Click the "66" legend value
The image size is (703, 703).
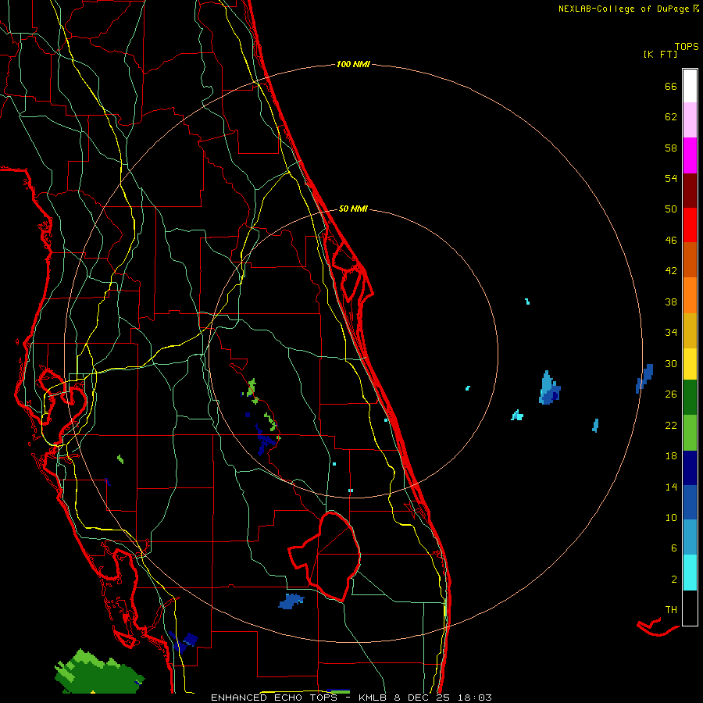coord(671,86)
